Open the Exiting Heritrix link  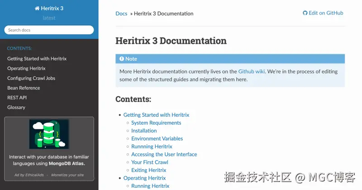(149, 170)
